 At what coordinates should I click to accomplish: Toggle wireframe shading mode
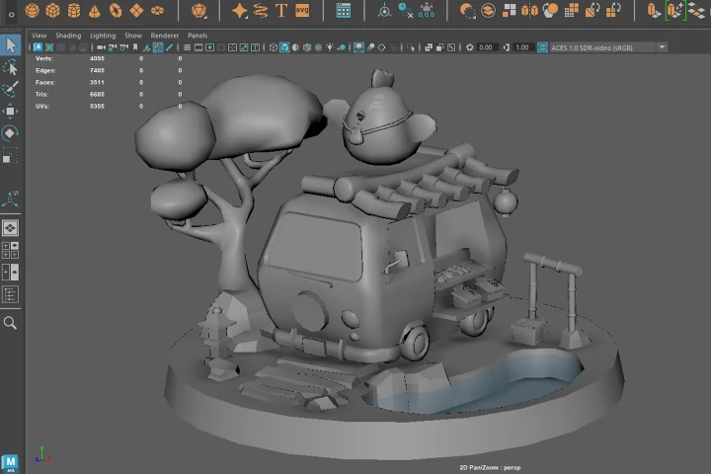[x=273, y=47]
